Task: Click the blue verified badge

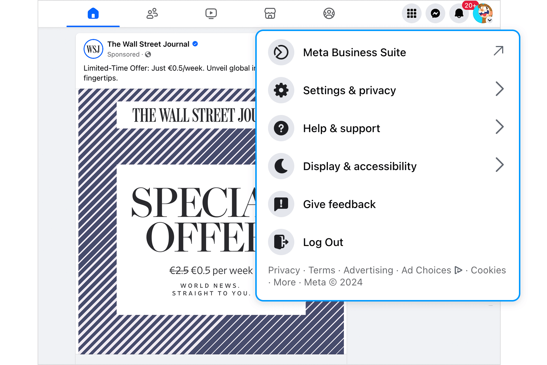Action: click(x=195, y=44)
